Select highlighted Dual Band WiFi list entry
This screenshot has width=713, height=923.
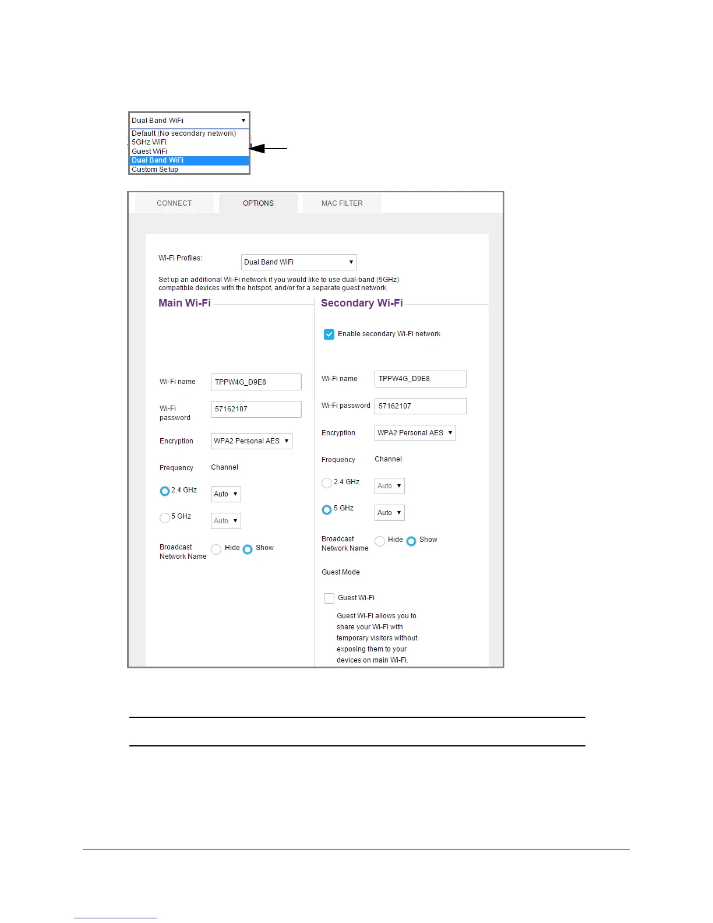tap(189, 160)
